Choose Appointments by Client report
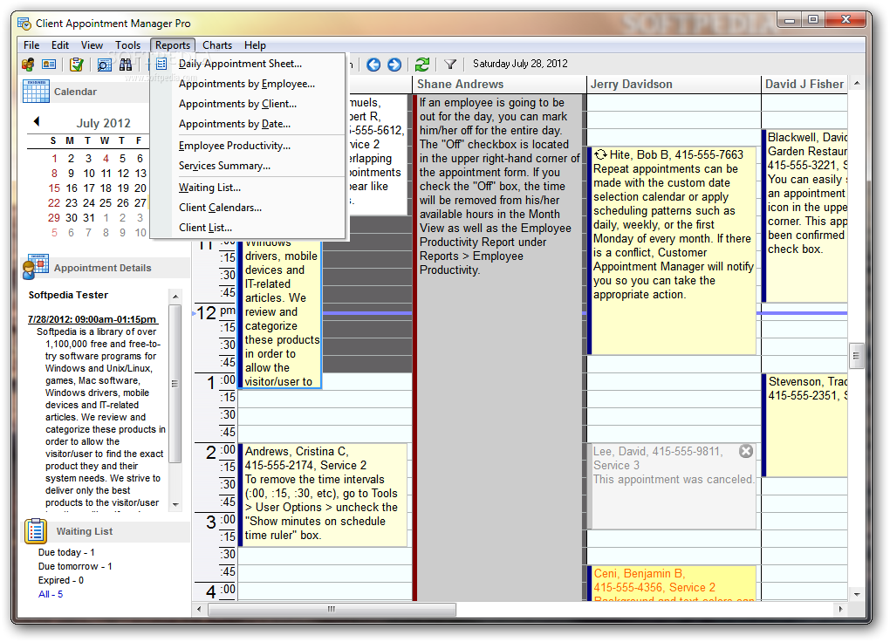This screenshot has width=890, height=642. click(x=248, y=104)
